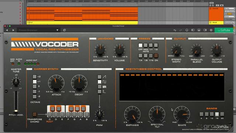This screenshot has width=236, height=133.
Task: Select 4 Bands button
Action: click(201, 114)
